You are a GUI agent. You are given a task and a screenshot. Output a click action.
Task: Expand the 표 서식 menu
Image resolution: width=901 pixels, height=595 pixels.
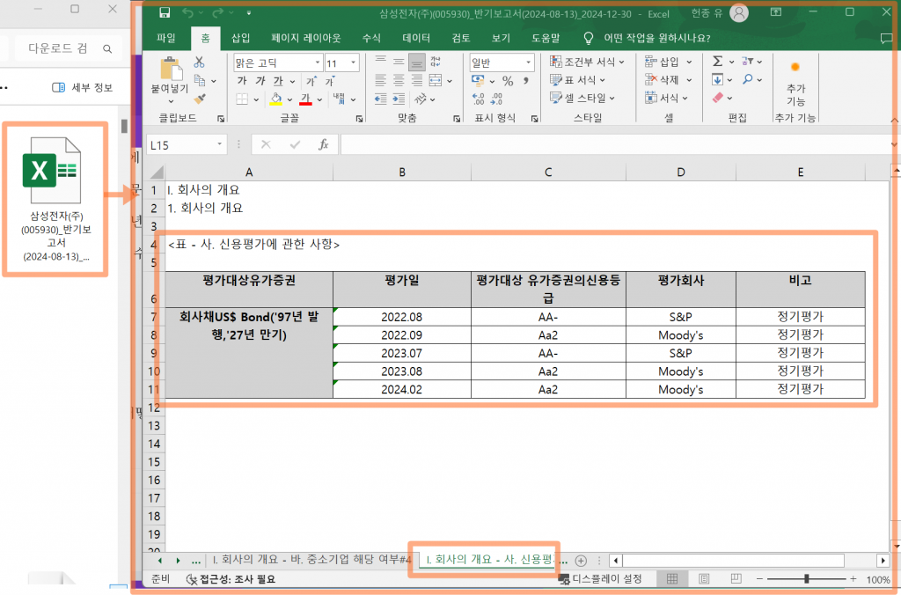577,80
